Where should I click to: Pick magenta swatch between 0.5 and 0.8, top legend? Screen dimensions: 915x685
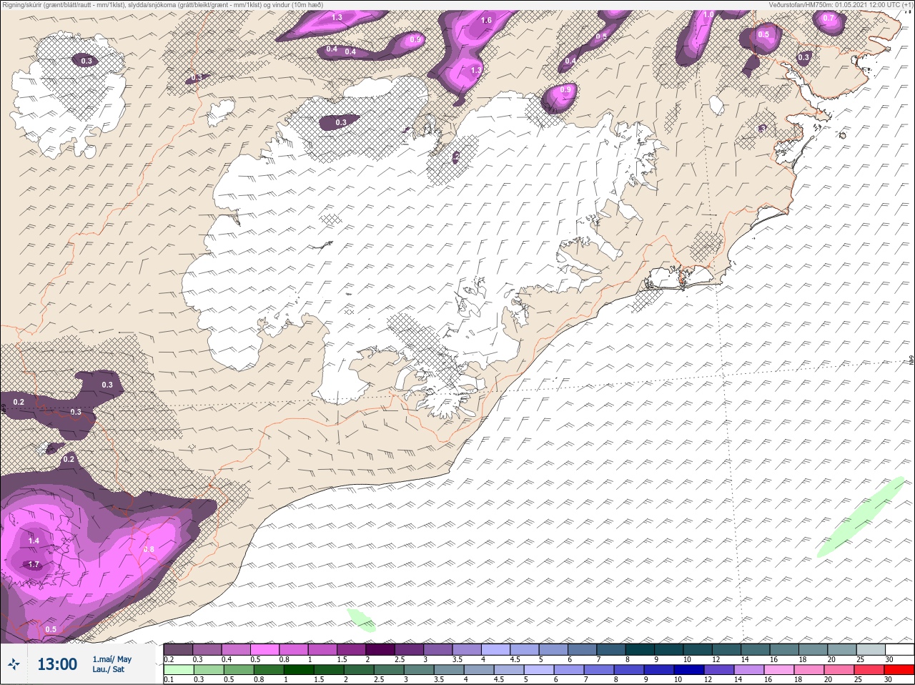click(265, 649)
